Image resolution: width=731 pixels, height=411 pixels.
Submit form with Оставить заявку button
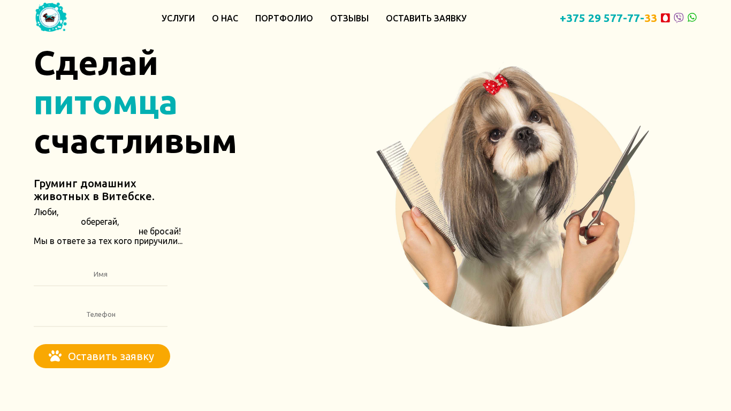[x=102, y=356]
